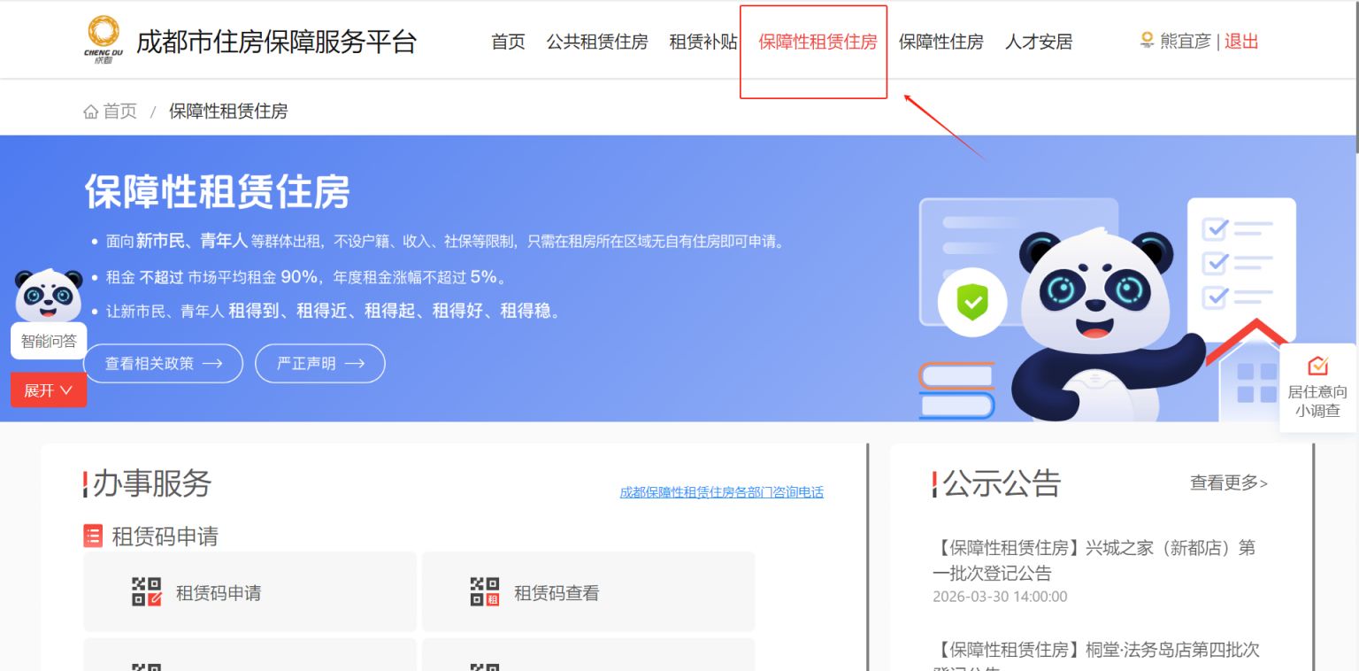The height and width of the screenshot is (671, 1359).
Task: Switch to the 保障性住房 tab
Action: click(x=941, y=42)
